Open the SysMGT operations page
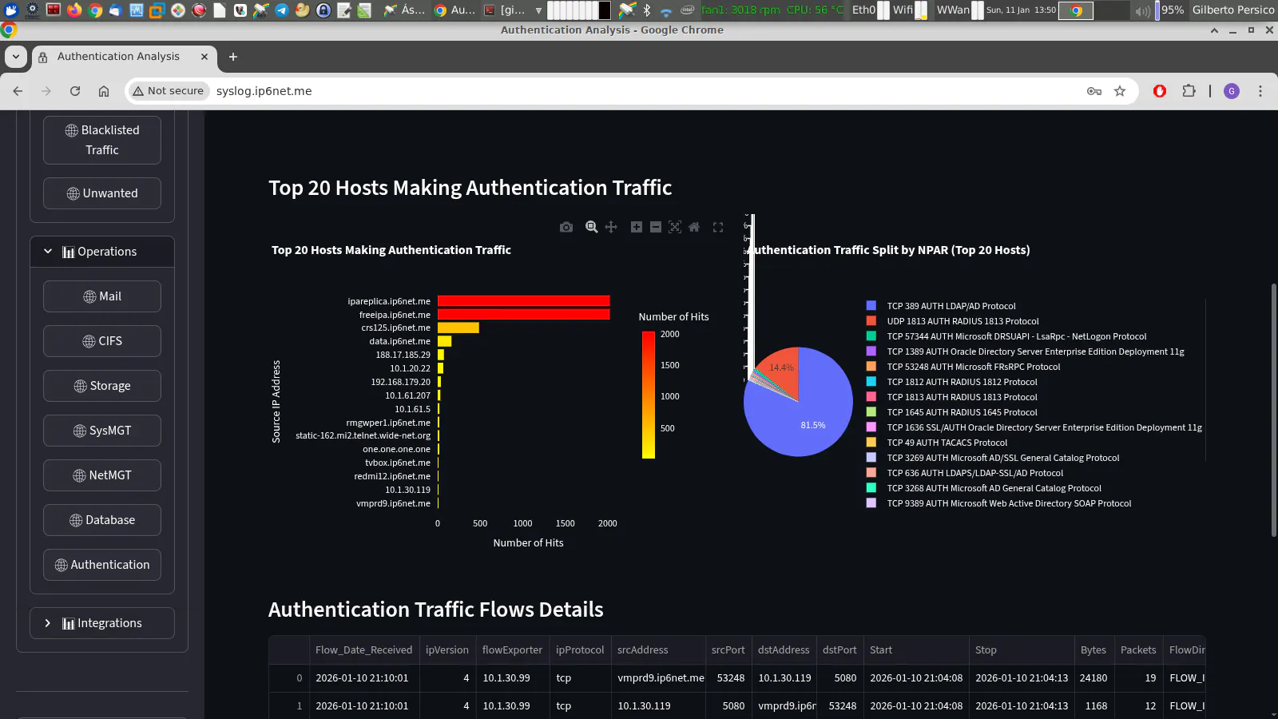The height and width of the screenshot is (719, 1278). pos(102,431)
